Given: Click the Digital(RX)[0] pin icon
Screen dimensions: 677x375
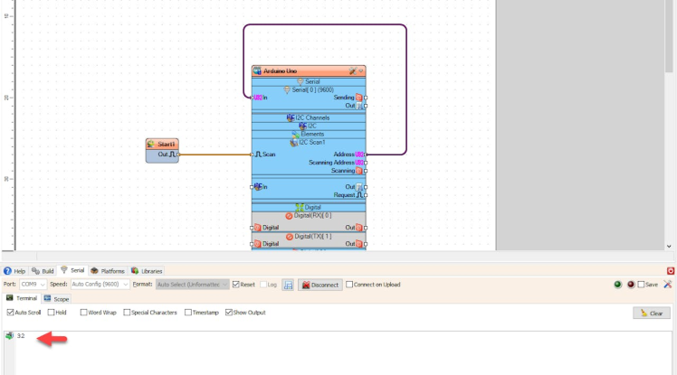Looking at the screenshot, I should (290, 215).
